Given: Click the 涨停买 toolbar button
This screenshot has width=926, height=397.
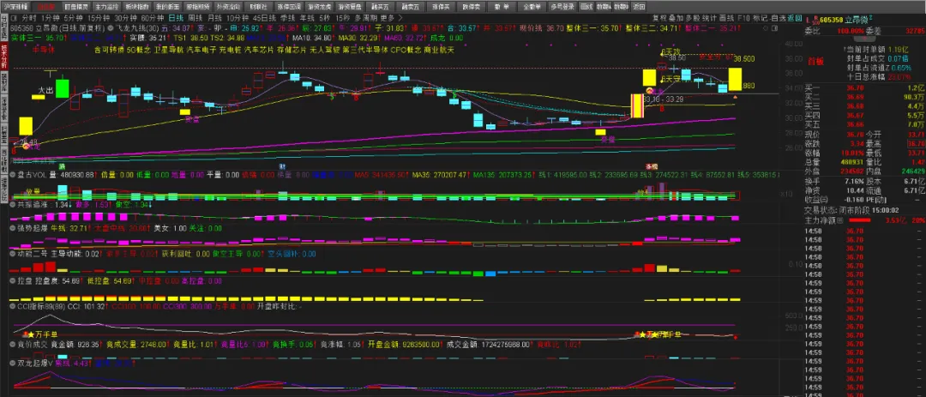Looking at the screenshot, I should pos(442,7).
